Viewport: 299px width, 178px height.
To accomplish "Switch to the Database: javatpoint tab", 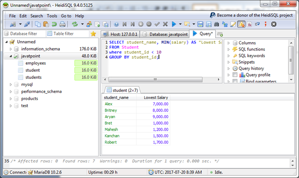I will click(x=165, y=34).
